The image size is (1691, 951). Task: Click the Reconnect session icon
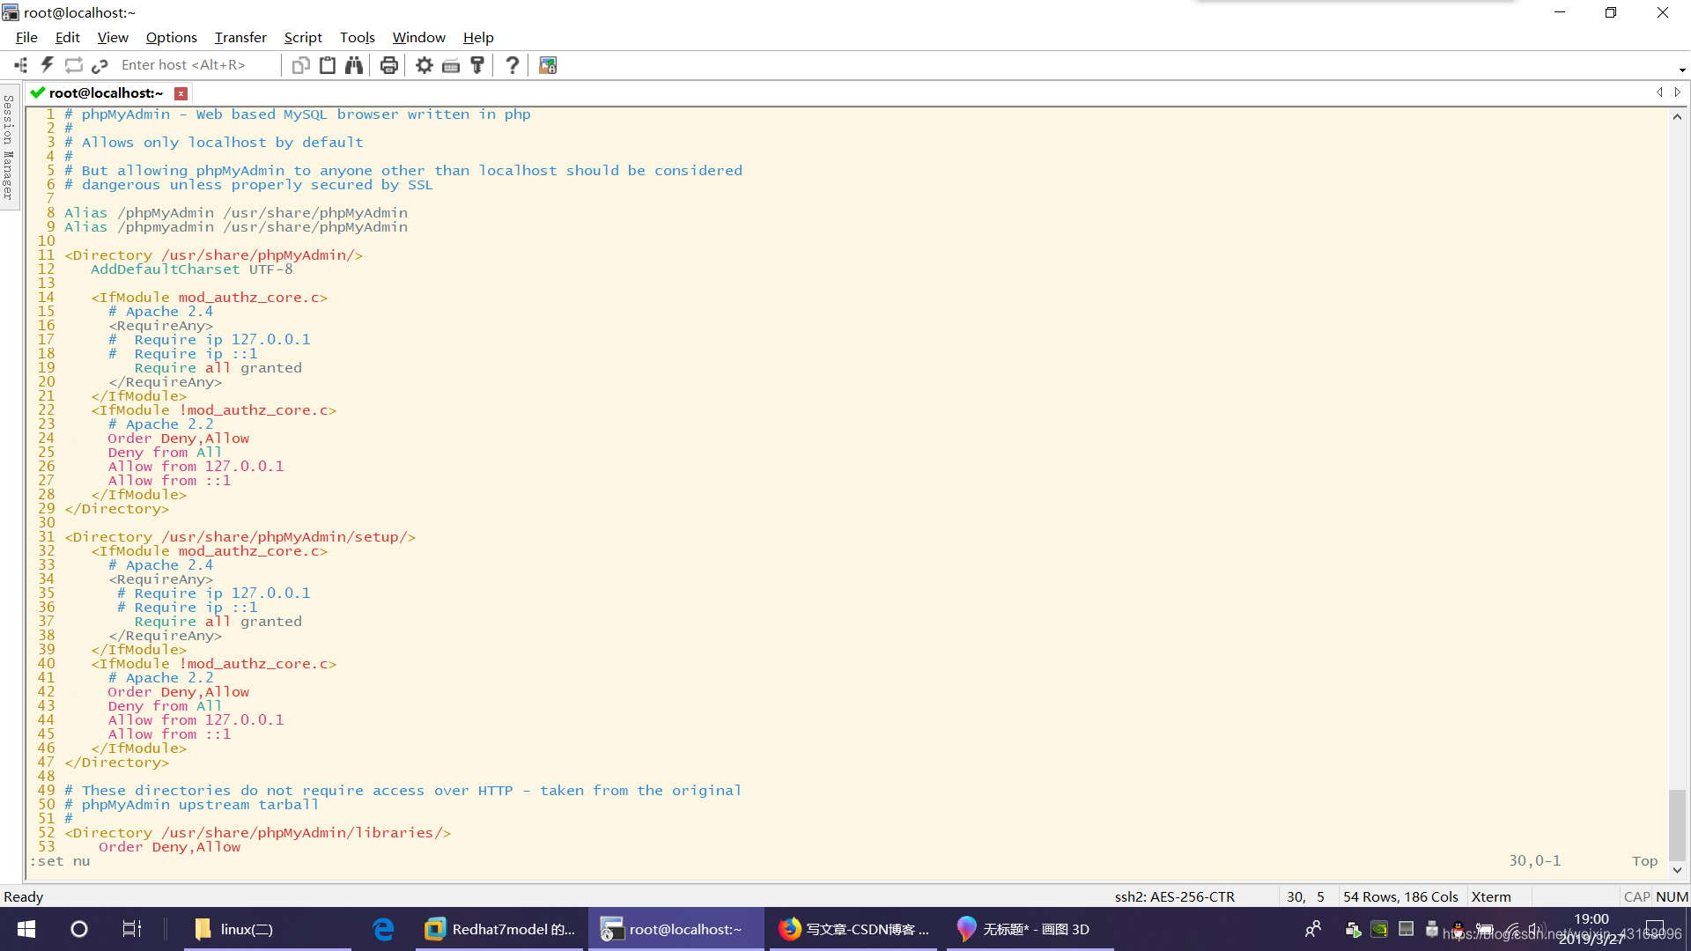click(74, 65)
